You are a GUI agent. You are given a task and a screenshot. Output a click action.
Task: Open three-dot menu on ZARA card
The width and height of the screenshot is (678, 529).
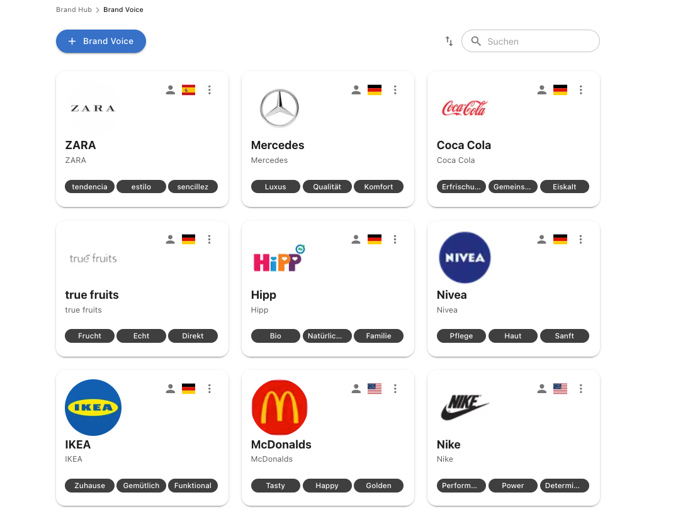click(210, 90)
